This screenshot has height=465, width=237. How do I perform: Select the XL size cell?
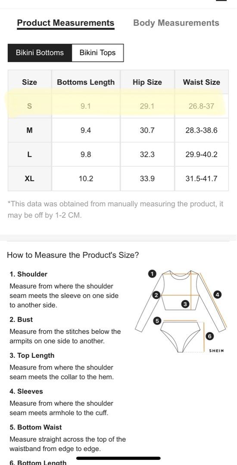pyautogui.click(x=30, y=179)
